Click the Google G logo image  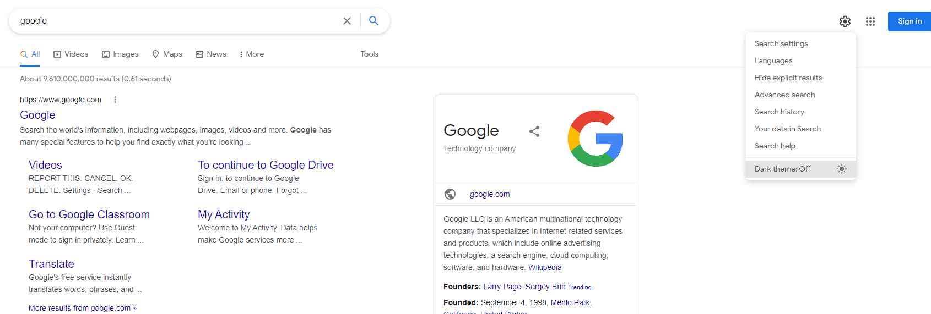point(595,139)
